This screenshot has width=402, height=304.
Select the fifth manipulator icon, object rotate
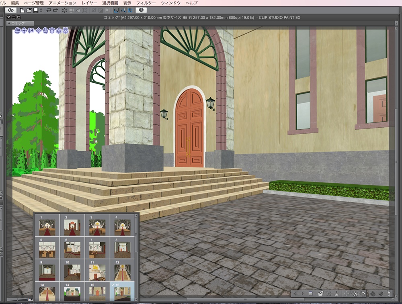pos(45,31)
